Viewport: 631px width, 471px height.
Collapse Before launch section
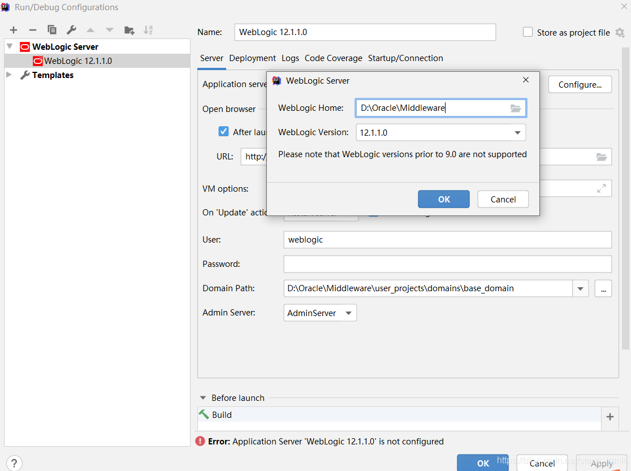click(203, 397)
